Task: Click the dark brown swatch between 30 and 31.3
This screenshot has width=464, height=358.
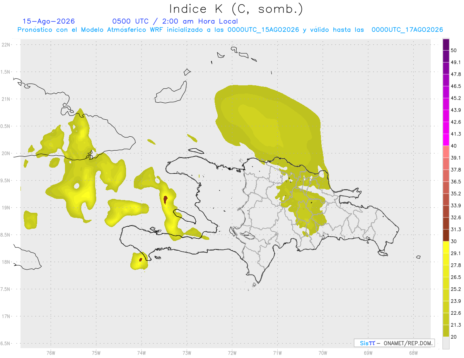Action: [446, 235]
